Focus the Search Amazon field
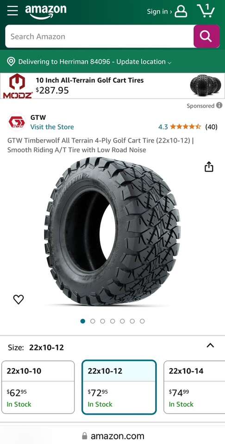The height and width of the screenshot is (444, 225). tap(100, 36)
